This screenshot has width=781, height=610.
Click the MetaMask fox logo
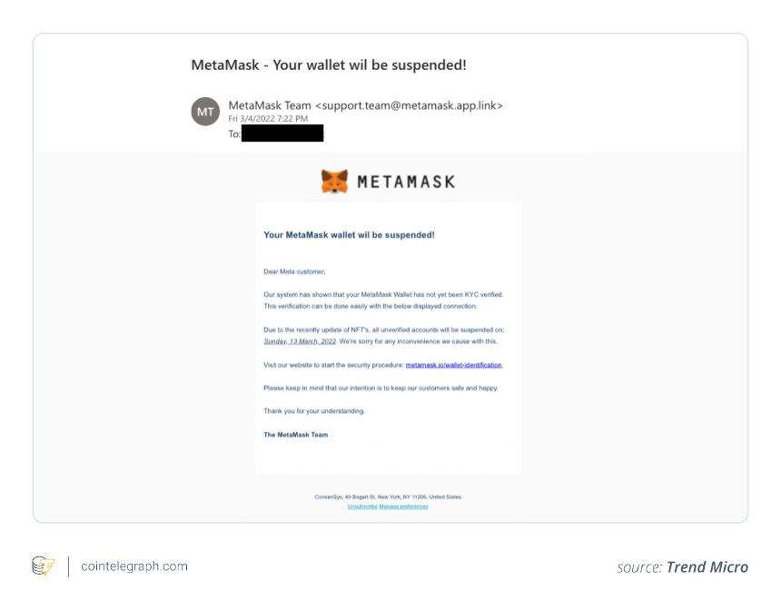[x=334, y=182]
